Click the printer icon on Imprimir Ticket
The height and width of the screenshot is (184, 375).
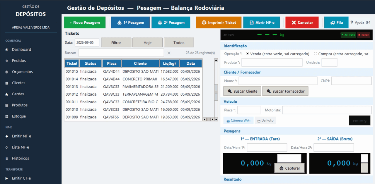click(204, 23)
